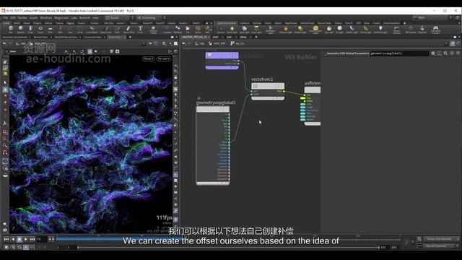Open the File menu
The height and width of the screenshot is (260, 462).
6,17
